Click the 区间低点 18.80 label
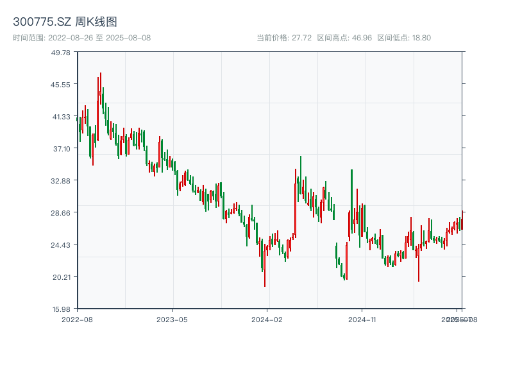 tap(404, 38)
